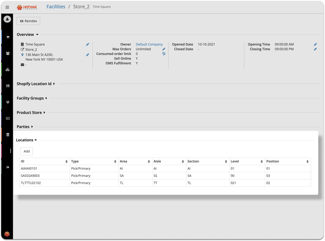This screenshot has height=241, width=325.
Task: Open the user profile avatar
Action: (7, 19)
